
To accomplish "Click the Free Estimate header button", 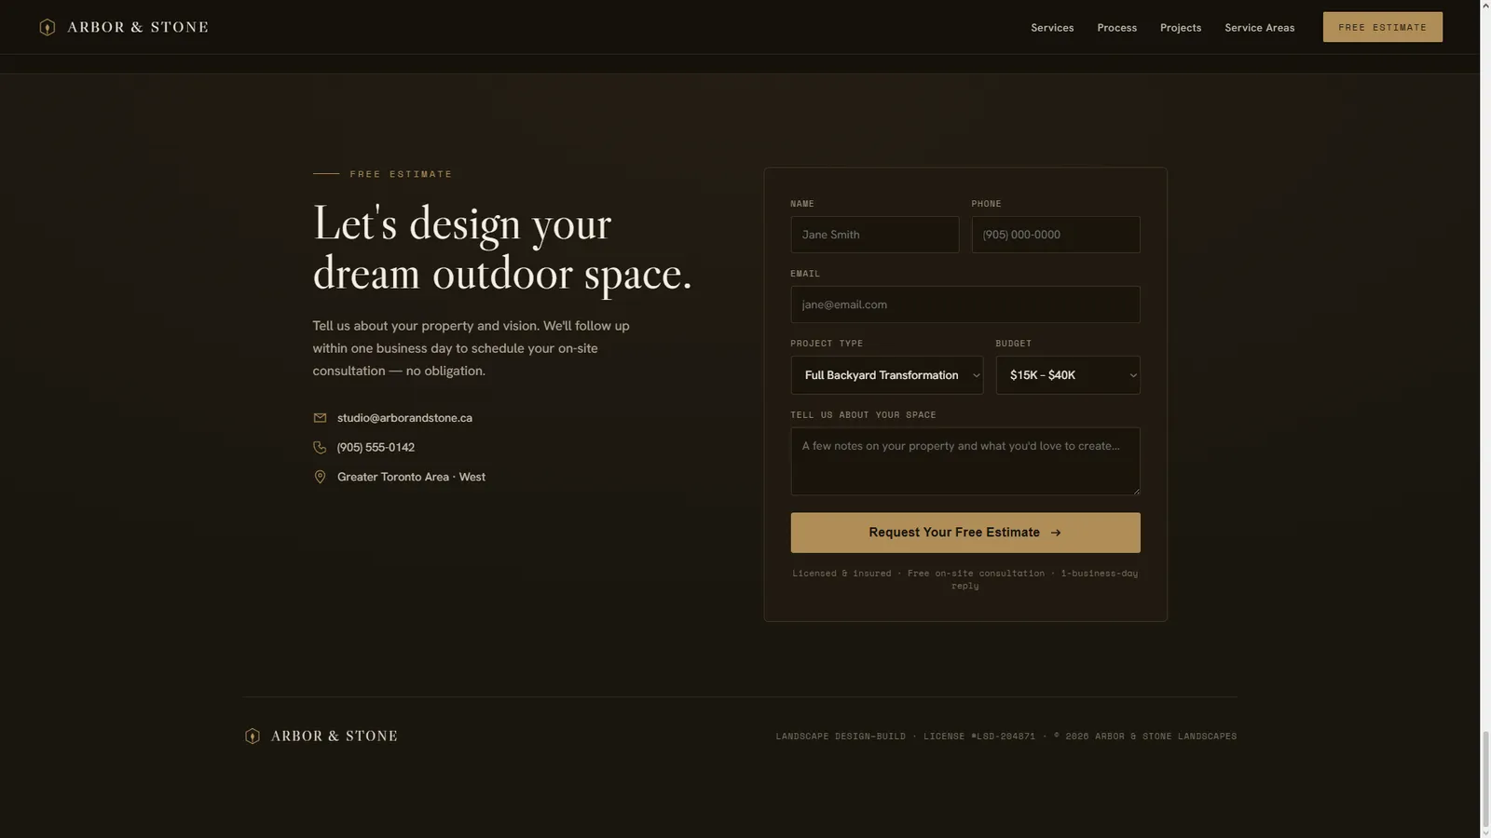I will [1383, 27].
